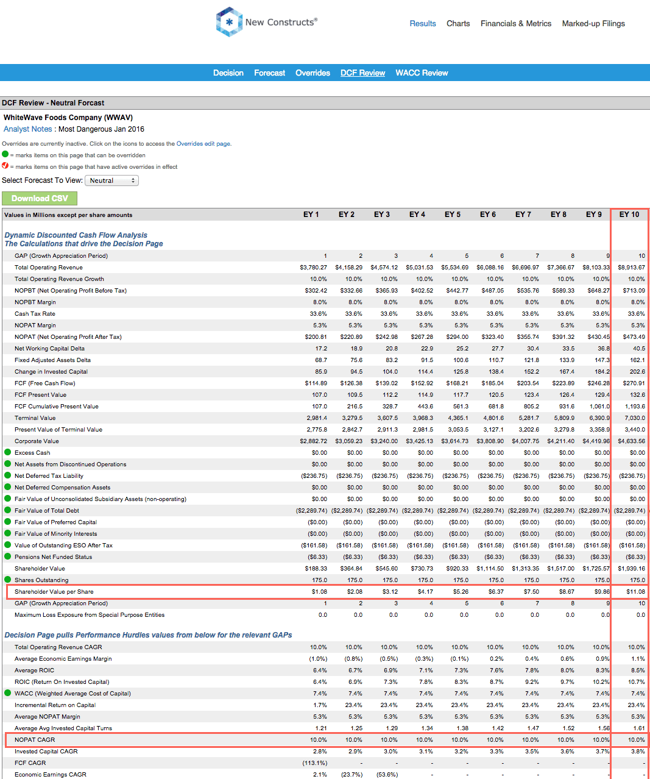Click the Incremental Return on Capital label
650x779 pixels.
pyautogui.click(x=55, y=705)
